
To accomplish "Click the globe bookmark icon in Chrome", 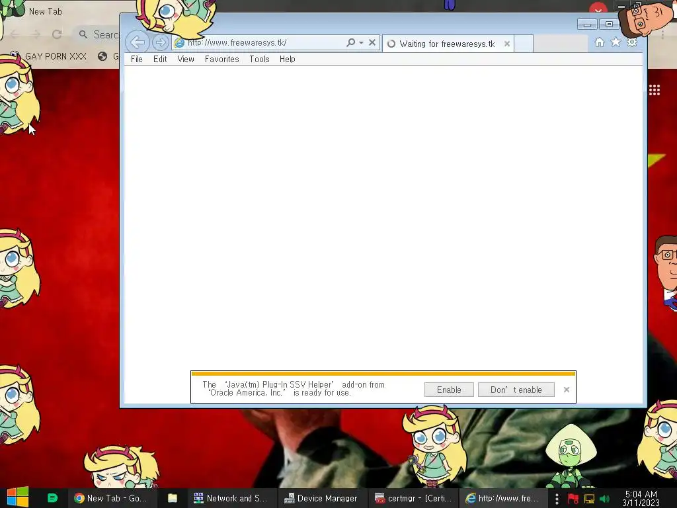I will [x=102, y=56].
